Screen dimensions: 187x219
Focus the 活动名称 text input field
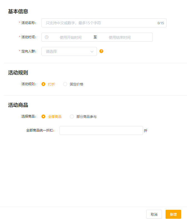[x=99, y=23]
